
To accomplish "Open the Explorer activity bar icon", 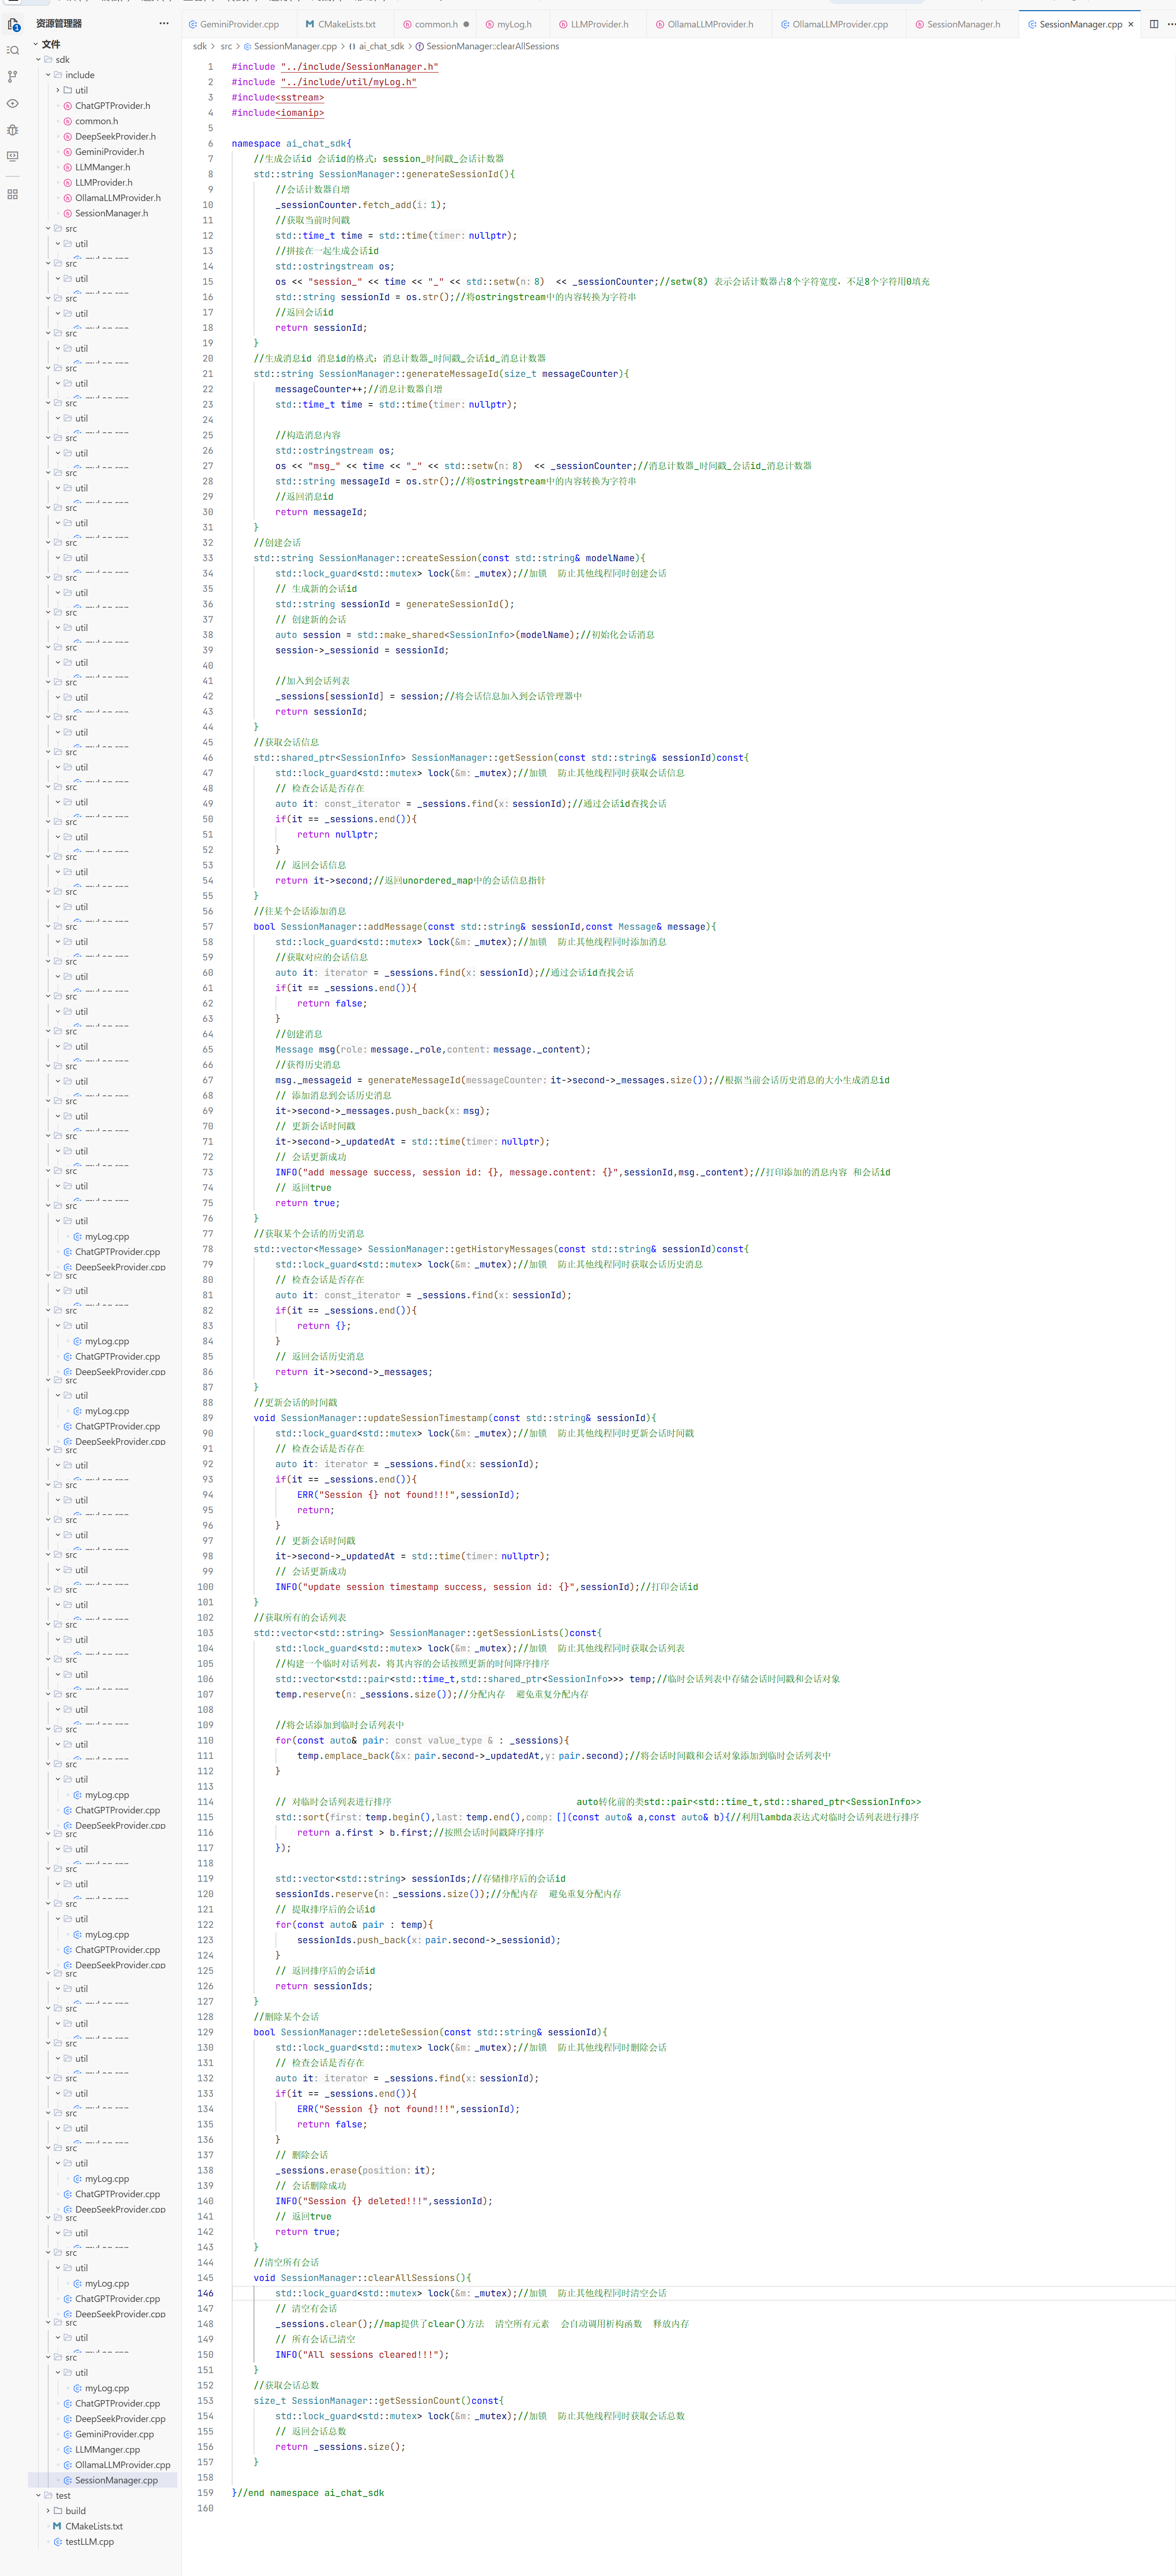I will tap(13, 24).
